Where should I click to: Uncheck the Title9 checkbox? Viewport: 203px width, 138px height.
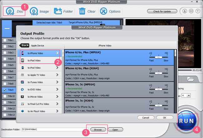[x=5, y=90]
